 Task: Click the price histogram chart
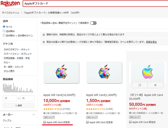(18, 88)
